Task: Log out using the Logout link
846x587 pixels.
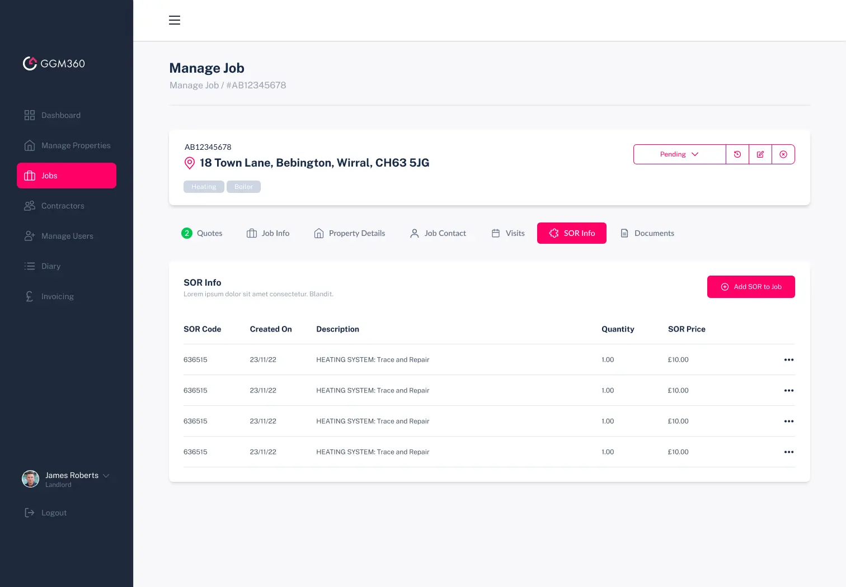Action: pyautogui.click(x=54, y=513)
